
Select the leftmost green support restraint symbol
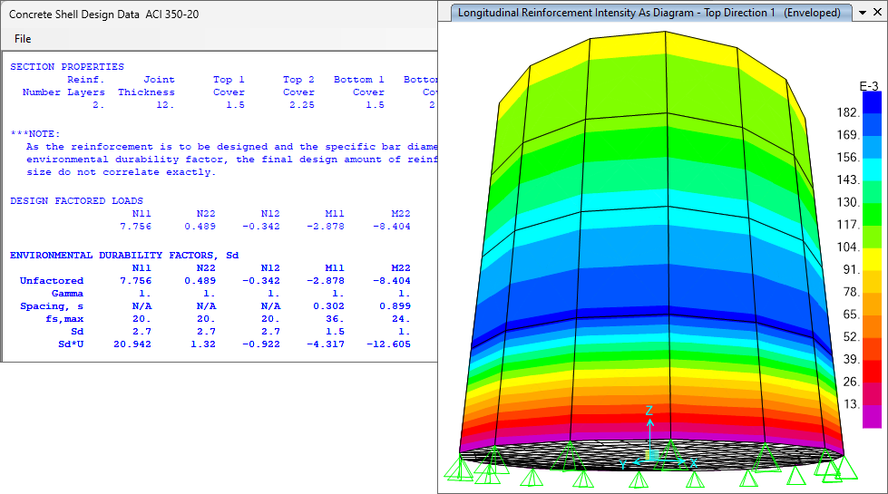point(460,470)
